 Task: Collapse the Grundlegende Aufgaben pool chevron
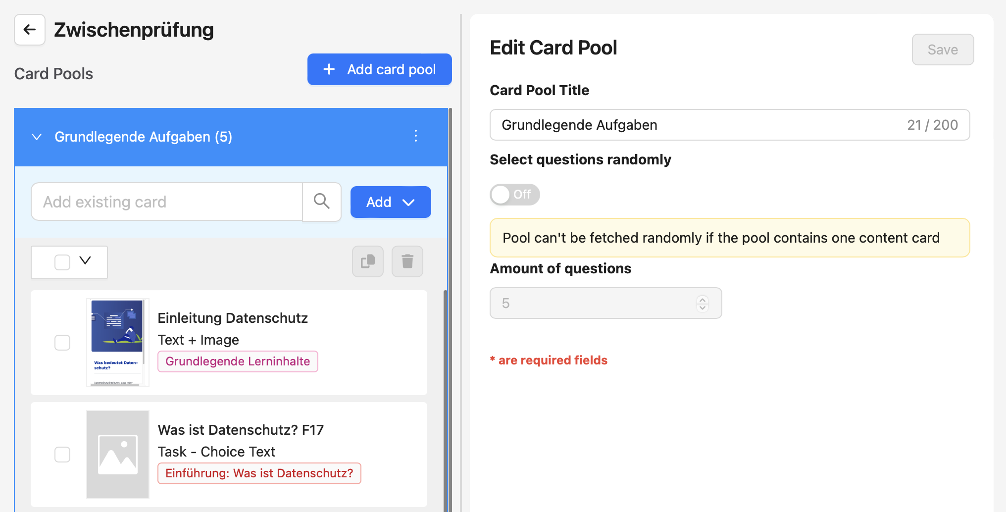pos(37,137)
